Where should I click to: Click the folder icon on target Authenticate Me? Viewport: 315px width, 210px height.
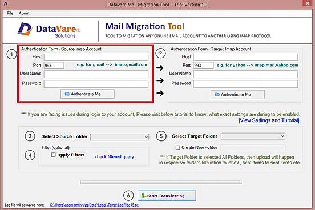tap(217, 95)
